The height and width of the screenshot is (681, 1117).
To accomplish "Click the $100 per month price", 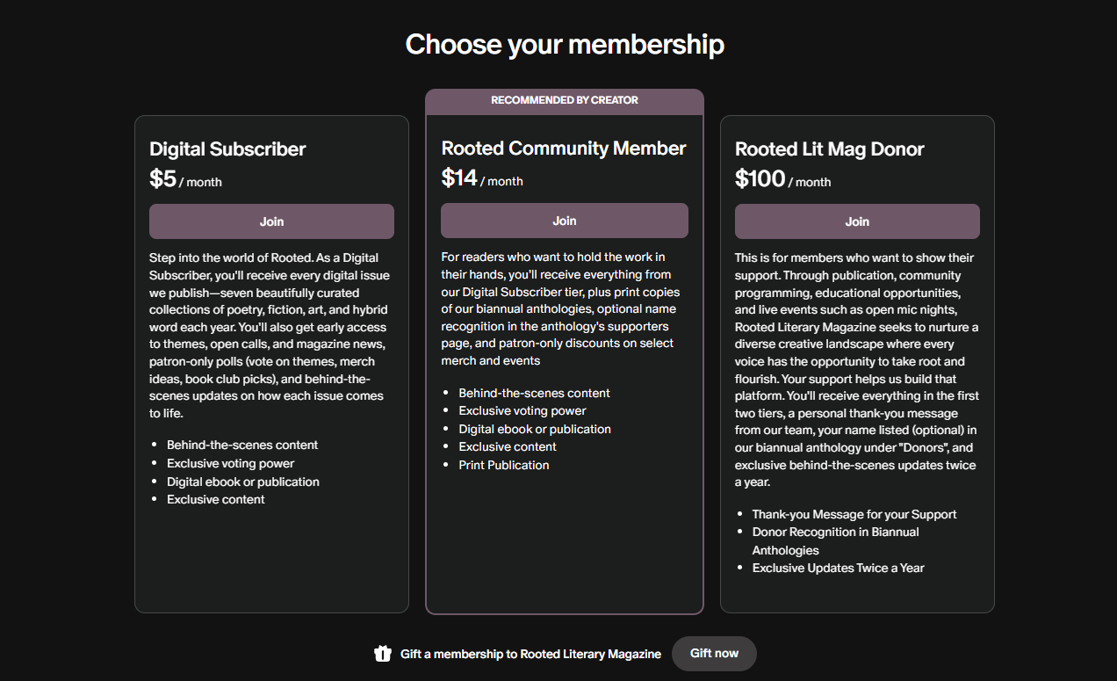I will (x=782, y=179).
